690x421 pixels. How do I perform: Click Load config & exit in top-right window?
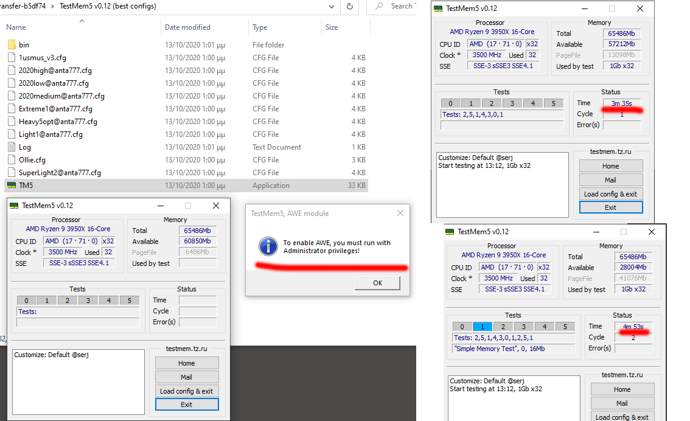click(x=611, y=194)
